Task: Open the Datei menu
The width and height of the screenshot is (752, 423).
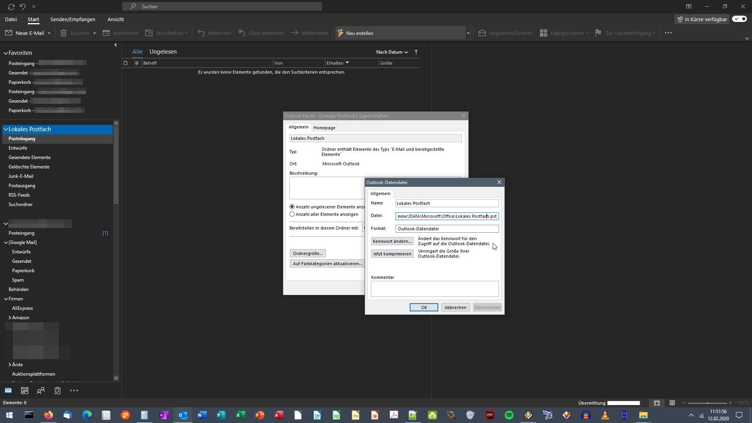Action: [x=11, y=20]
